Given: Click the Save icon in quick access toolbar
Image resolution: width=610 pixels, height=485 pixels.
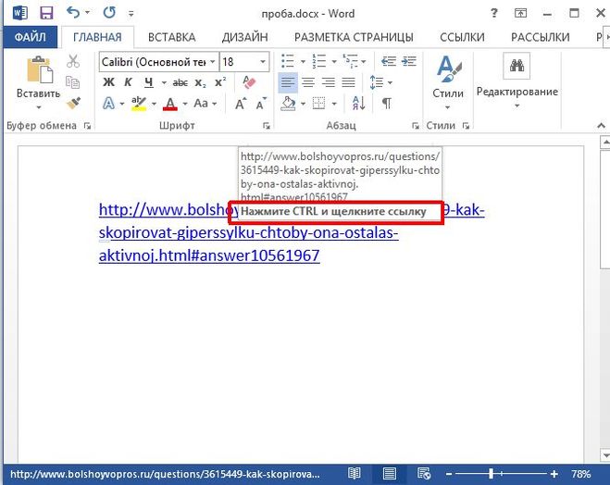Looking at the screenshot, I should 45,13.
